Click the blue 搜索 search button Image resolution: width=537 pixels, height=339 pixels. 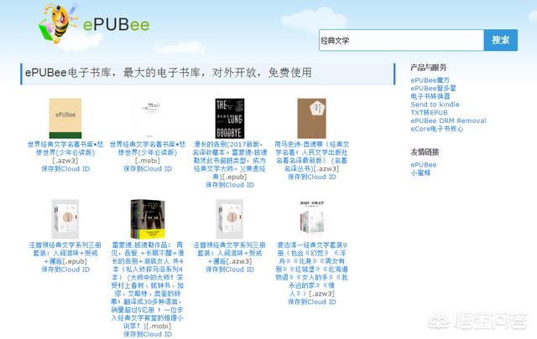pyautogui.click(x=500, y=40)
